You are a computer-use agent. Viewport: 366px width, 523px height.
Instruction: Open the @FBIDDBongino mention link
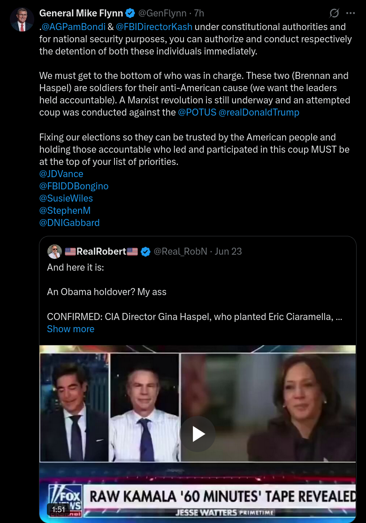74,186
